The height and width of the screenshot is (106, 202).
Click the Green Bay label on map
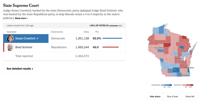point(188,51)
